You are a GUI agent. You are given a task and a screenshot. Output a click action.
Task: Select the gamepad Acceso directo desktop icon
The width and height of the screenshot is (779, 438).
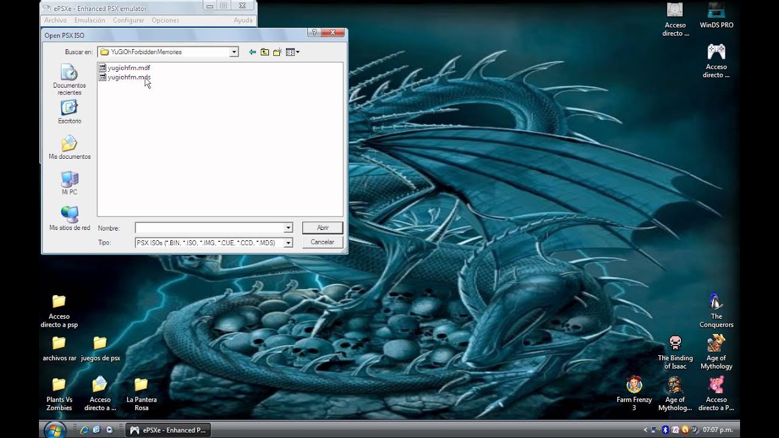pyautogui.click(x=716, y=61)
